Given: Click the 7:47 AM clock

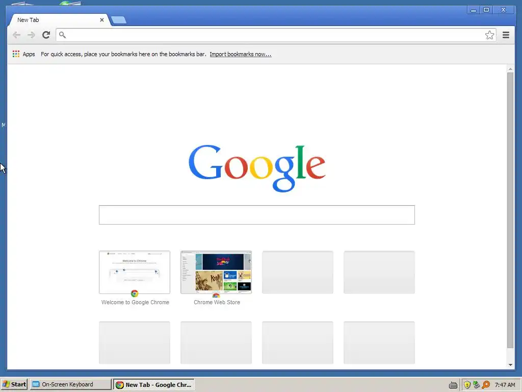Looking at the screenshot, I should [x=505, y=385].
